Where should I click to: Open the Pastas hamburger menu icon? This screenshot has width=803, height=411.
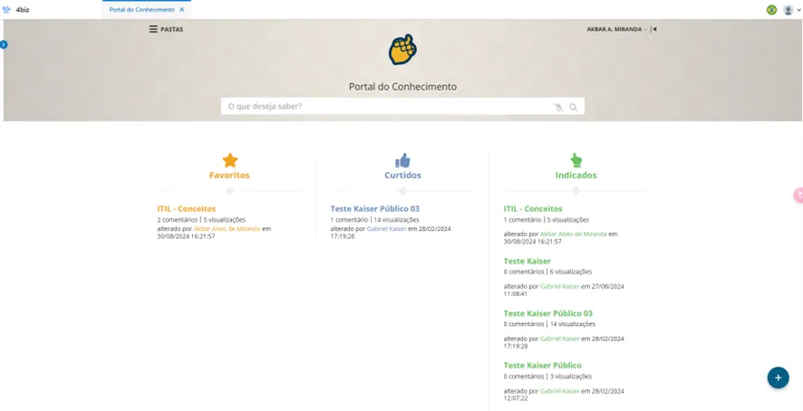(153, 29)
